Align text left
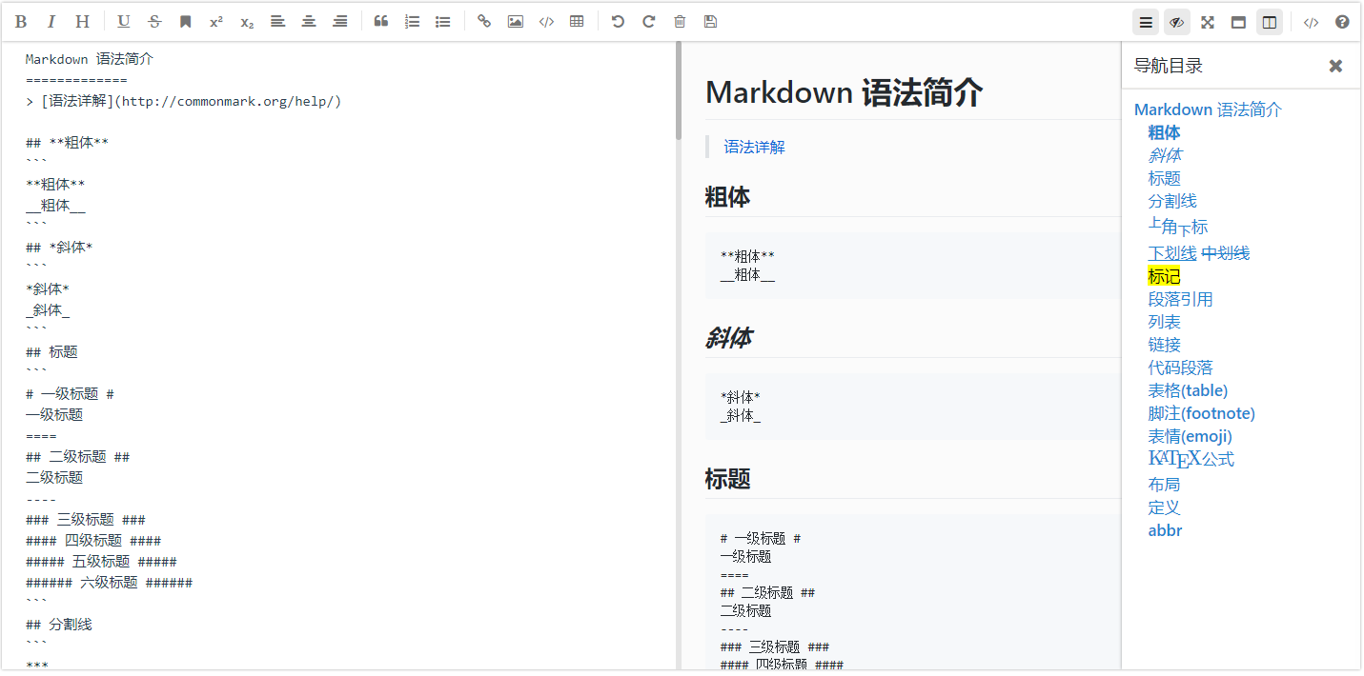This screenshot has width=1364, height=676. pyautogui.click(x=278, y=22)
